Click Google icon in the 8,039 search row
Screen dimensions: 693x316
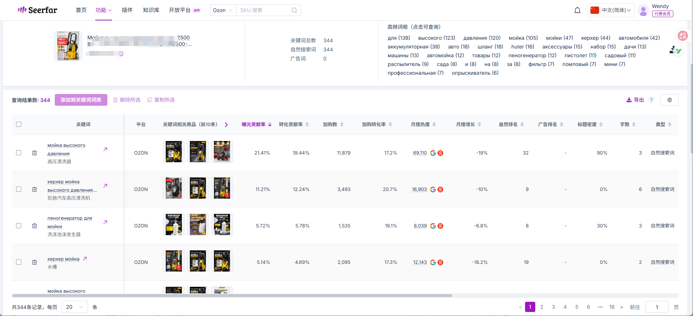pos(433,226)
